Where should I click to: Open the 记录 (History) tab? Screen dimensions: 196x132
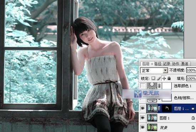click(167, 64)
